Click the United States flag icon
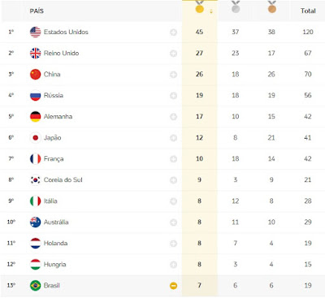The image size is (325, 298). 35,32
